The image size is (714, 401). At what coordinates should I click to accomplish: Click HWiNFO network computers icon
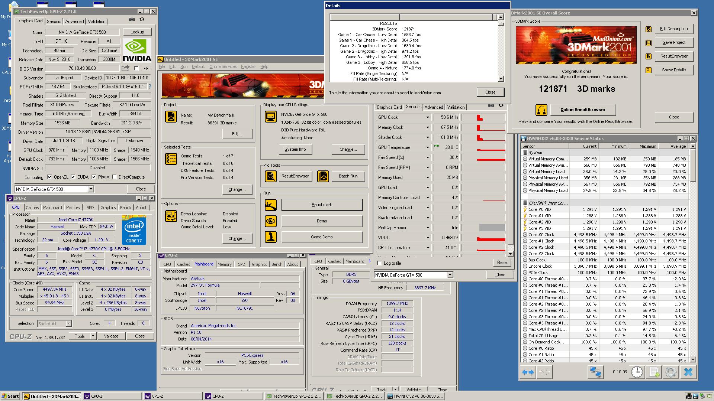(595, 372)
